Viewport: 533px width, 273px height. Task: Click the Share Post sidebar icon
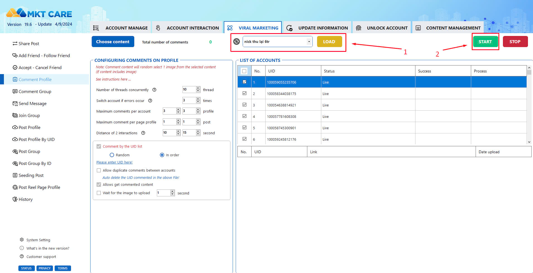15,43
